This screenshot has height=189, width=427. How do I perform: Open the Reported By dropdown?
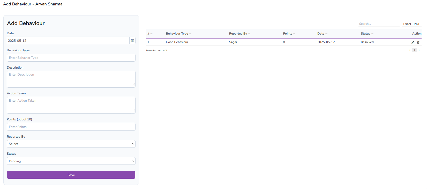[71, 144]
